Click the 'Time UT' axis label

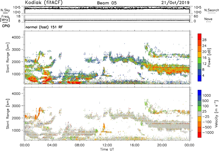(107, 149)
